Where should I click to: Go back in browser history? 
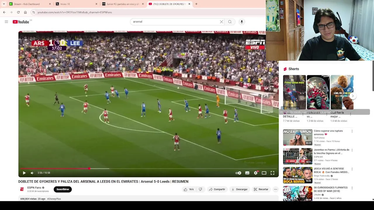[x=4, y=12]
